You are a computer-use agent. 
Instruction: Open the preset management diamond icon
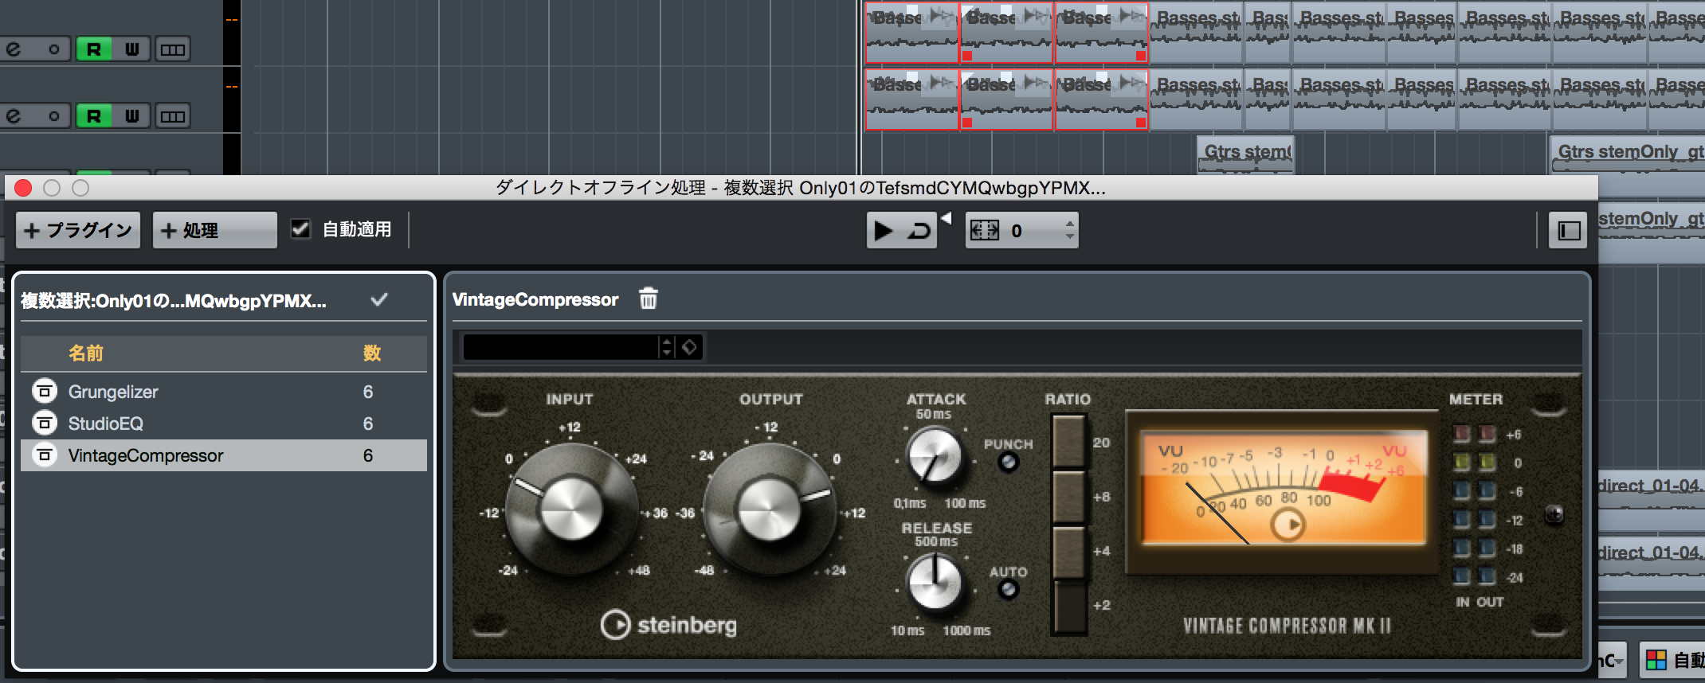[x=690, y=347]
